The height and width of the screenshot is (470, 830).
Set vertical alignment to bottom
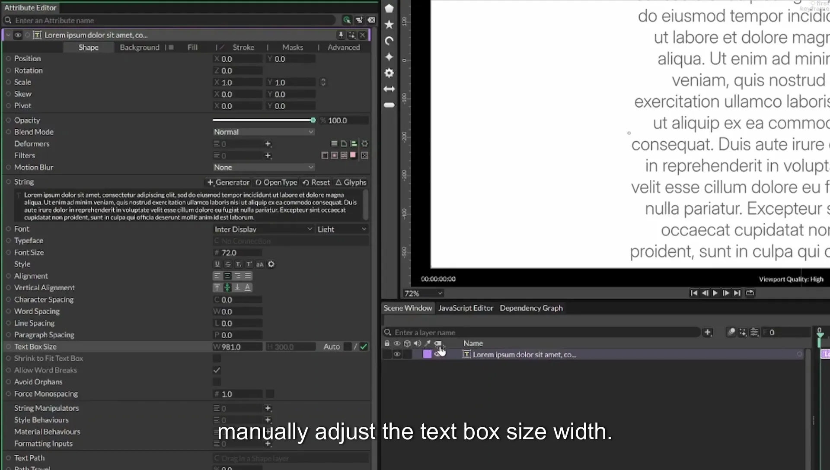[x=237, y=288]
